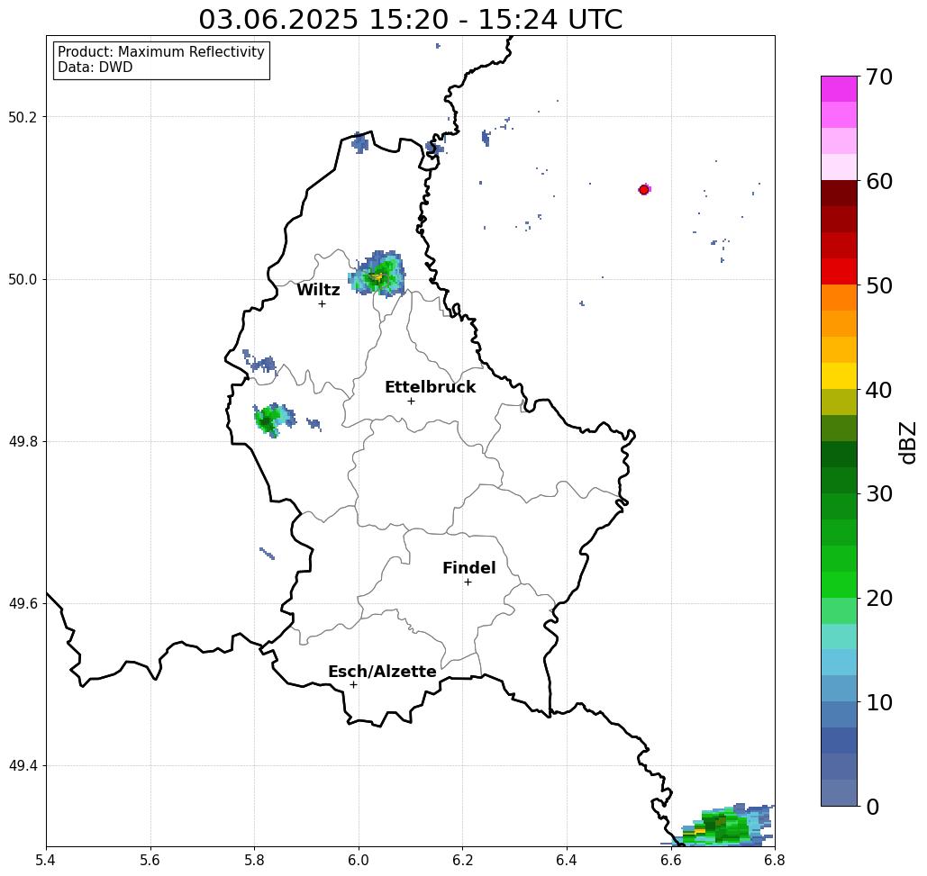This screenshot has width=927, height=876.
Task: Click the colorbar tick label '20'
Action: pos(879,598)
